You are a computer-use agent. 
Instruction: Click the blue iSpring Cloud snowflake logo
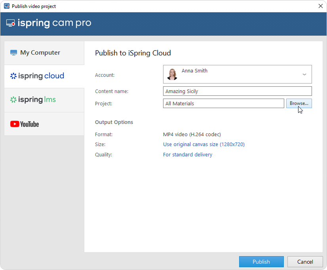(13, 76)
